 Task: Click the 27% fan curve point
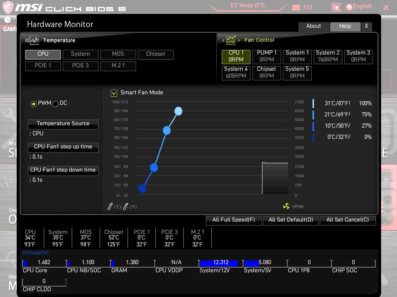[x=154, y=167]
